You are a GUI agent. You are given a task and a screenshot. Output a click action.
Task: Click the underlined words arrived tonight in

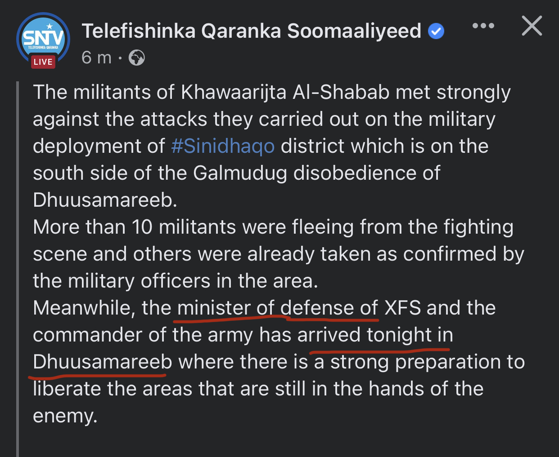coord(375,335)
